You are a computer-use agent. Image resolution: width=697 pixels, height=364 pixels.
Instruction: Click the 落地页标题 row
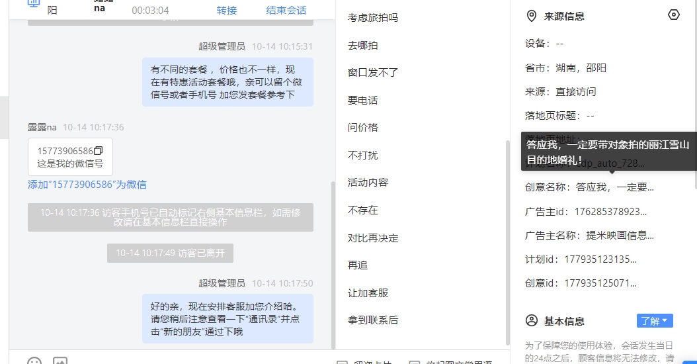pos(559,116)
